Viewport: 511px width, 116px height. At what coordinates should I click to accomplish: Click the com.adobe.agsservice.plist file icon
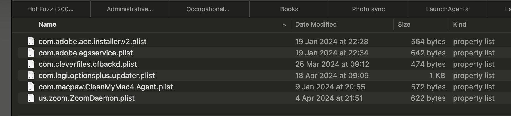point(31,53)
